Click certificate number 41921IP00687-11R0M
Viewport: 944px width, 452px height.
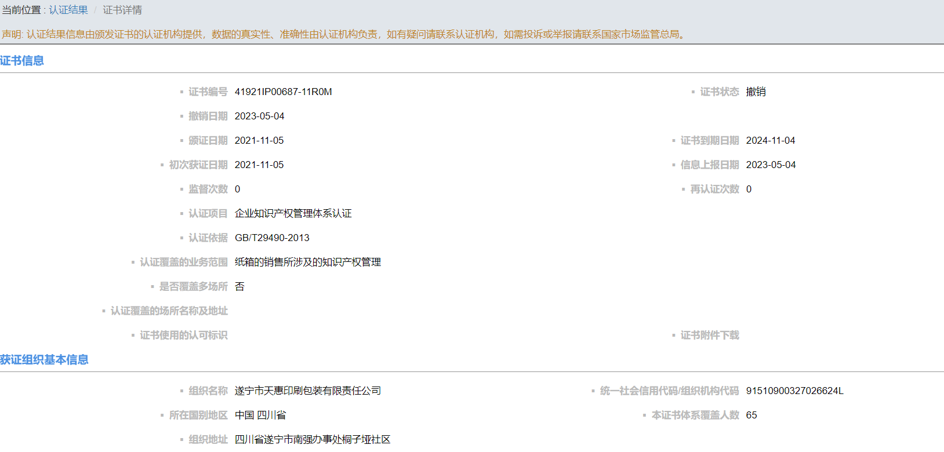[x=284, y=92]
